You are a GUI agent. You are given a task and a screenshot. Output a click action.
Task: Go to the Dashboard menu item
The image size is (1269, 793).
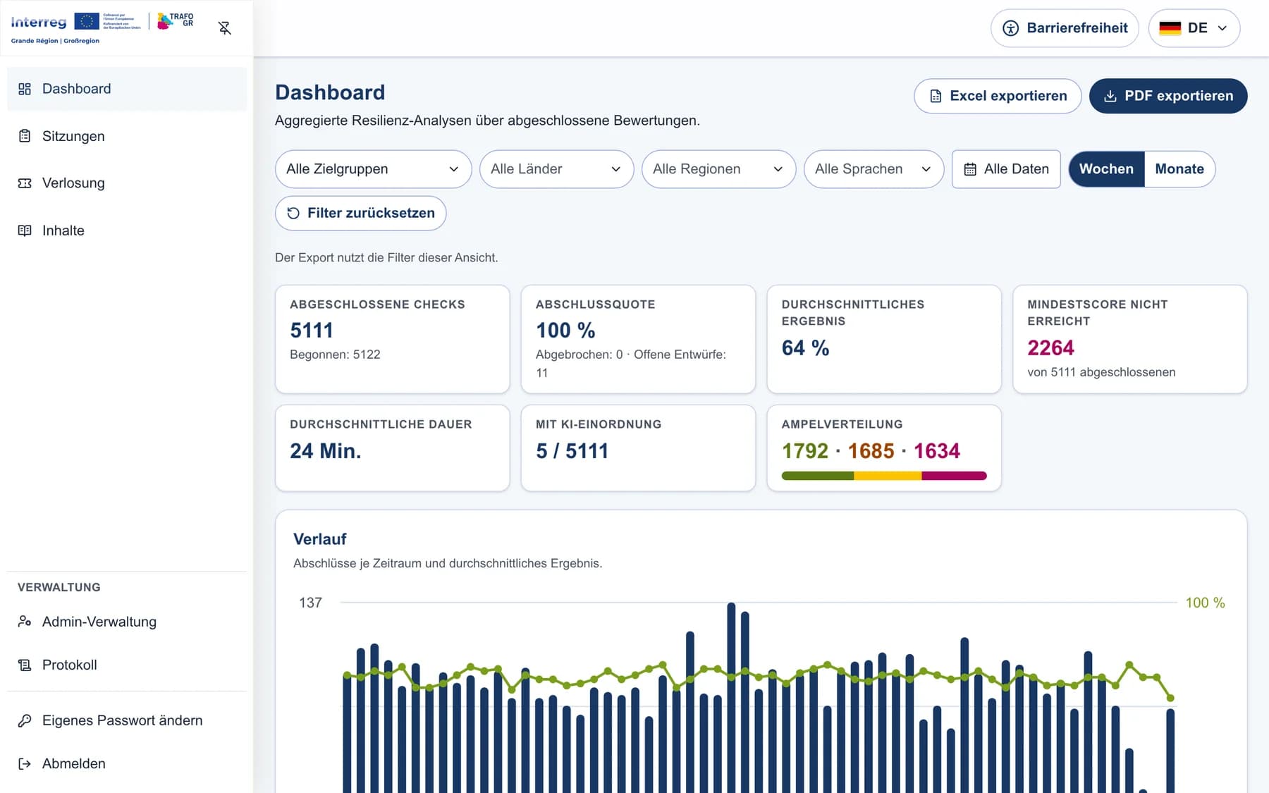coord(127,89)
